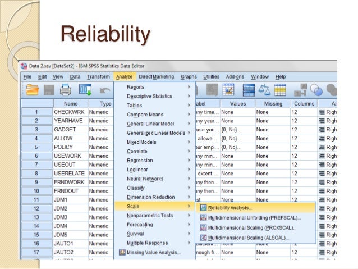Click the Save floppy disk icon
This screenshot has height=269, width=358.
coord(49,90)
